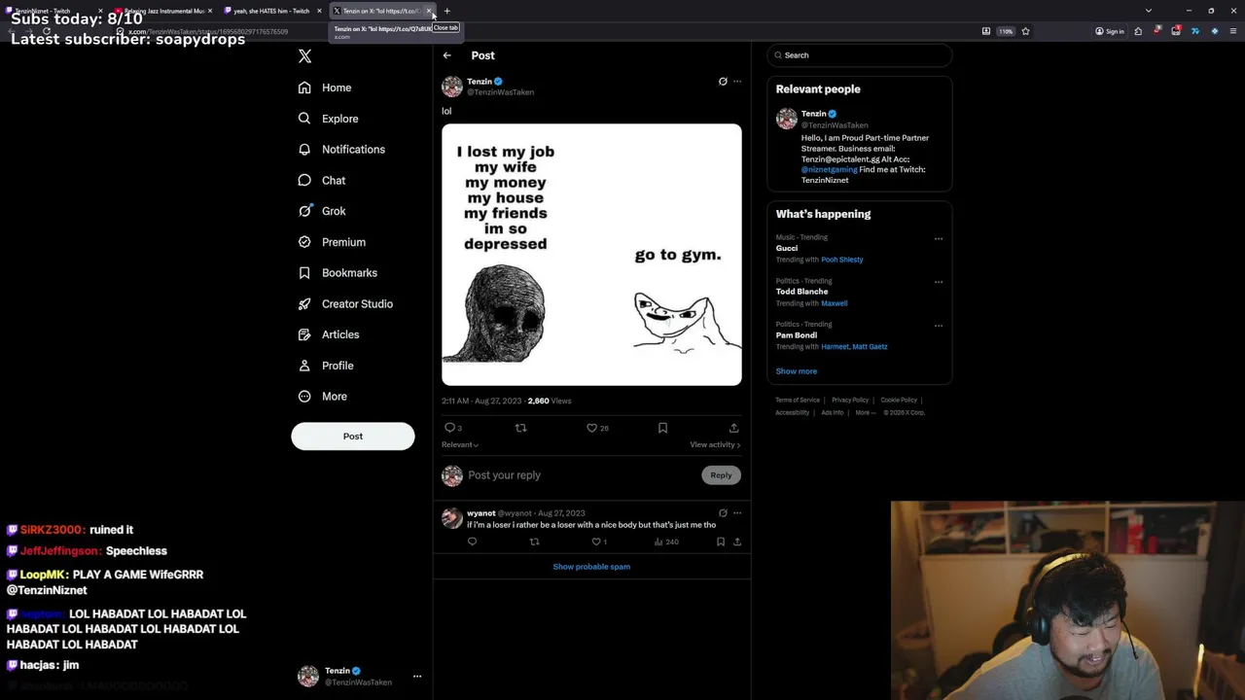
Task: Open Cookie Policy footer link
Action: (x=899, y=401)
